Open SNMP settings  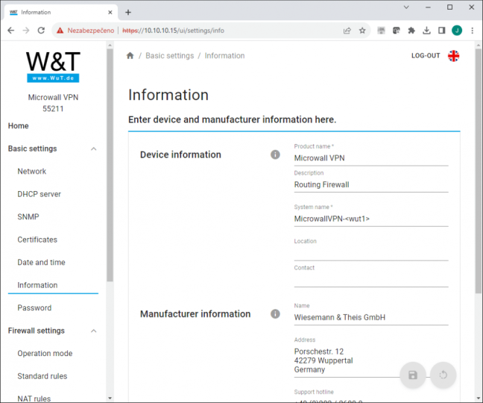28,216
